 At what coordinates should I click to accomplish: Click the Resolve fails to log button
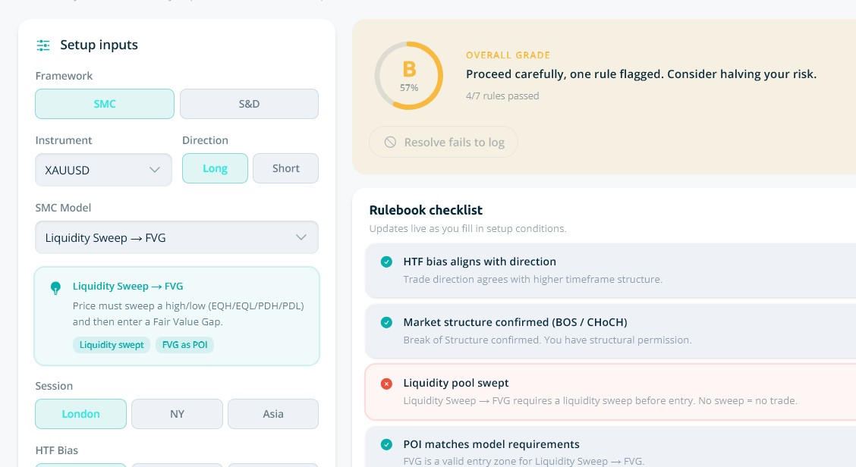(443, 142)
